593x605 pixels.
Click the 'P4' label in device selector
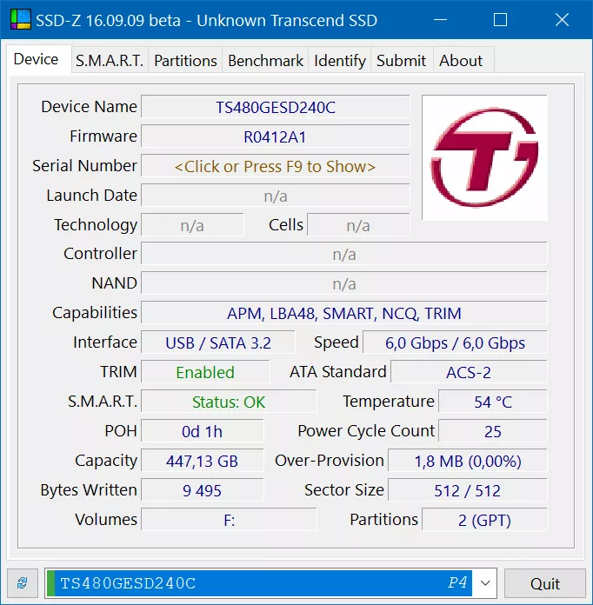pyautogui.click(x=457, y=582)
